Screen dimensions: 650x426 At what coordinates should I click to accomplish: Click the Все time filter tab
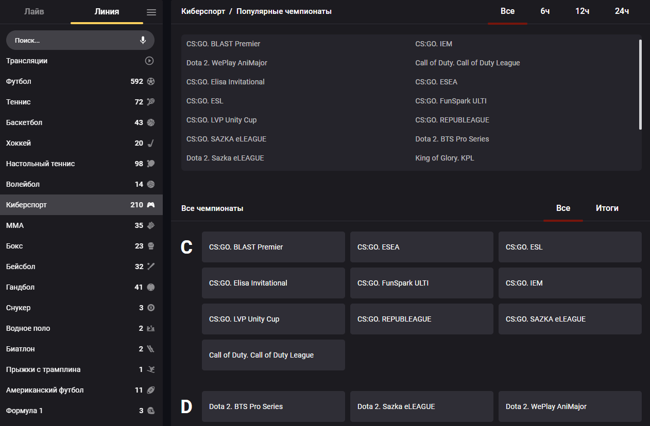pos(507,11)
